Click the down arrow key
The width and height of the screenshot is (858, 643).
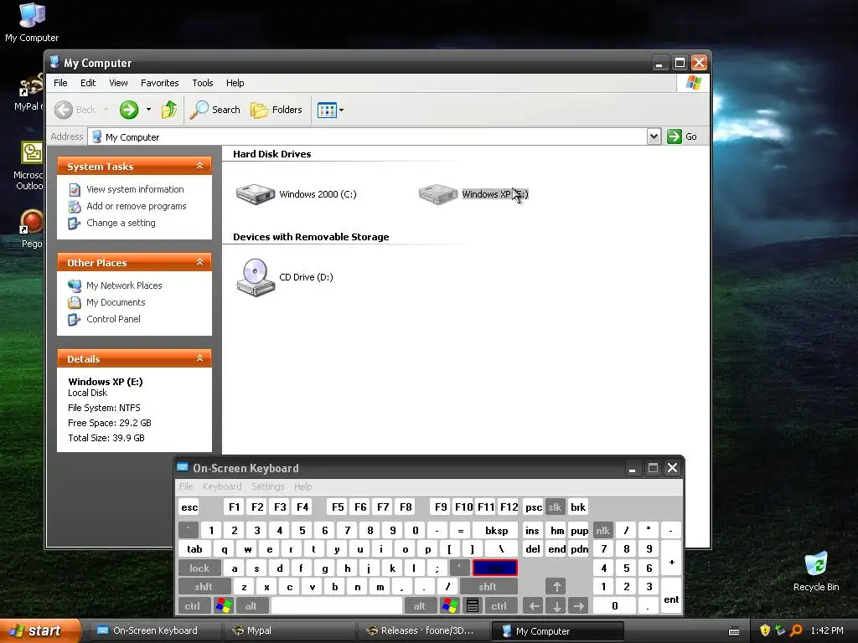[x=556, y=606]
